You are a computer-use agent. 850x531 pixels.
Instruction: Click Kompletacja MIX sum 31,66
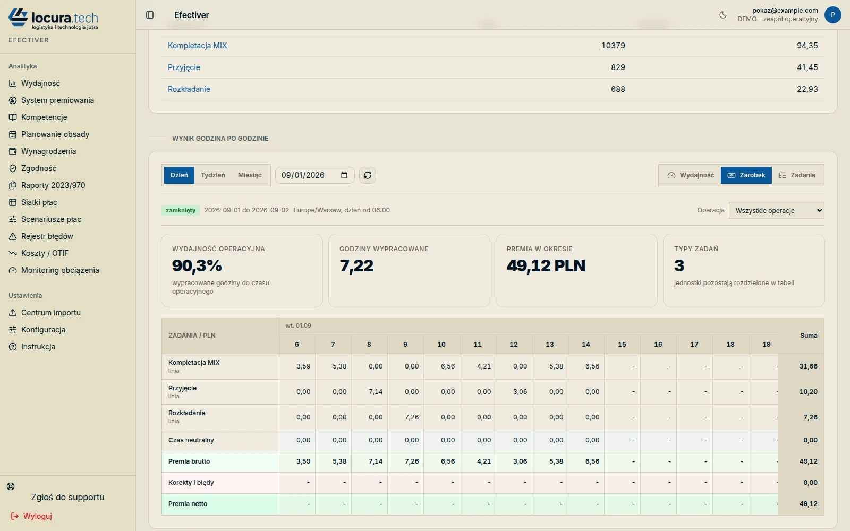click(808, 366)
